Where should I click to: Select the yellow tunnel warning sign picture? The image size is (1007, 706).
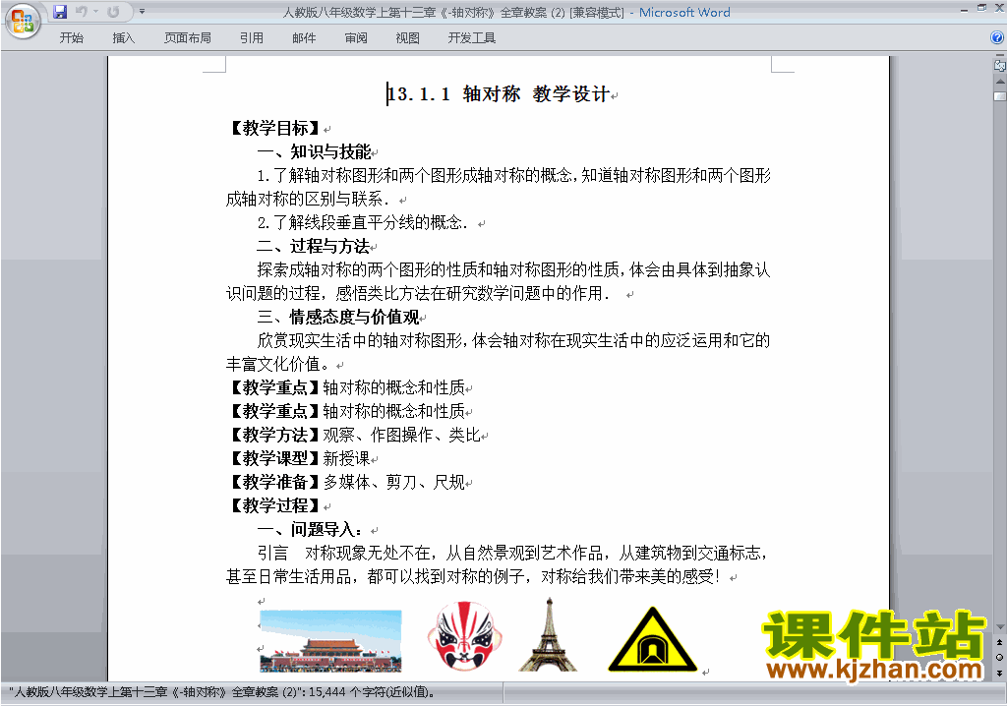[653, 639]
